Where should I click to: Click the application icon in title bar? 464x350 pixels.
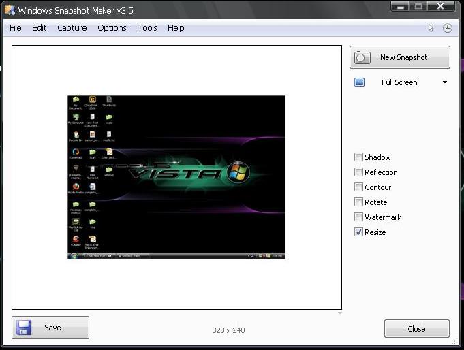pyautogui.click(x=10, y=10)
